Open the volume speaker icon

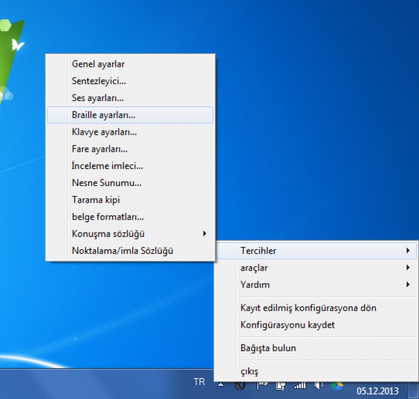click(x=318, y=385)
